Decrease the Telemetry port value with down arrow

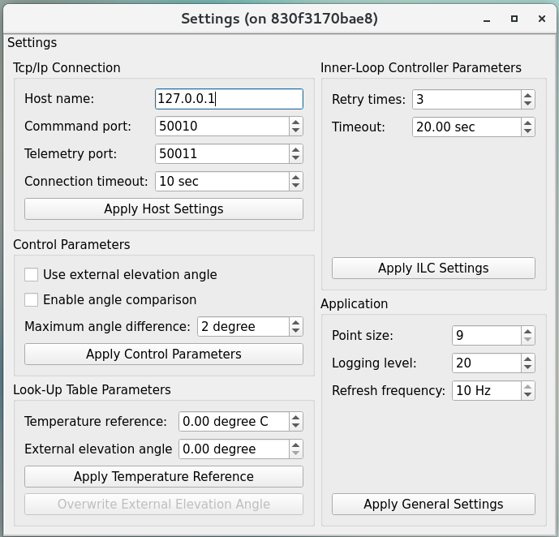[296, 158]
